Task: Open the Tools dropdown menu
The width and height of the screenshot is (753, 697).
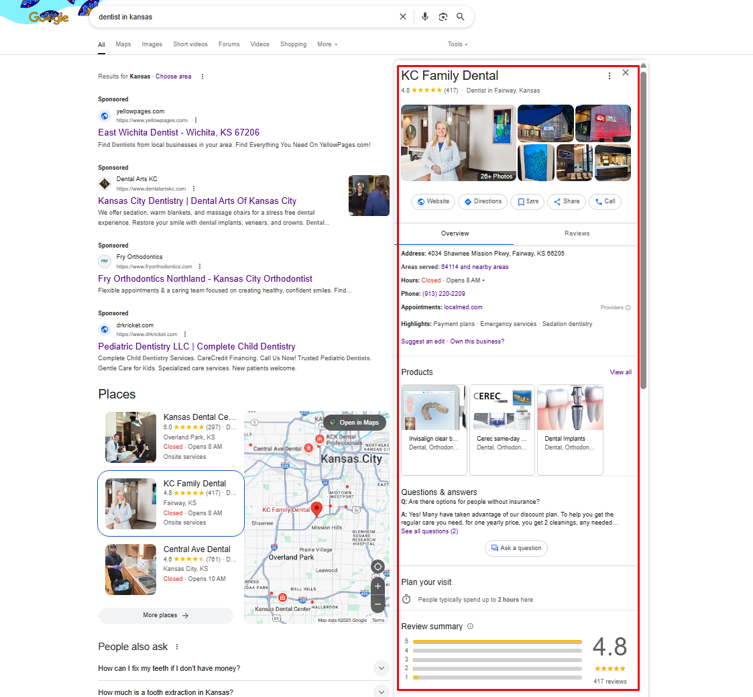Action: pos(457,44)
